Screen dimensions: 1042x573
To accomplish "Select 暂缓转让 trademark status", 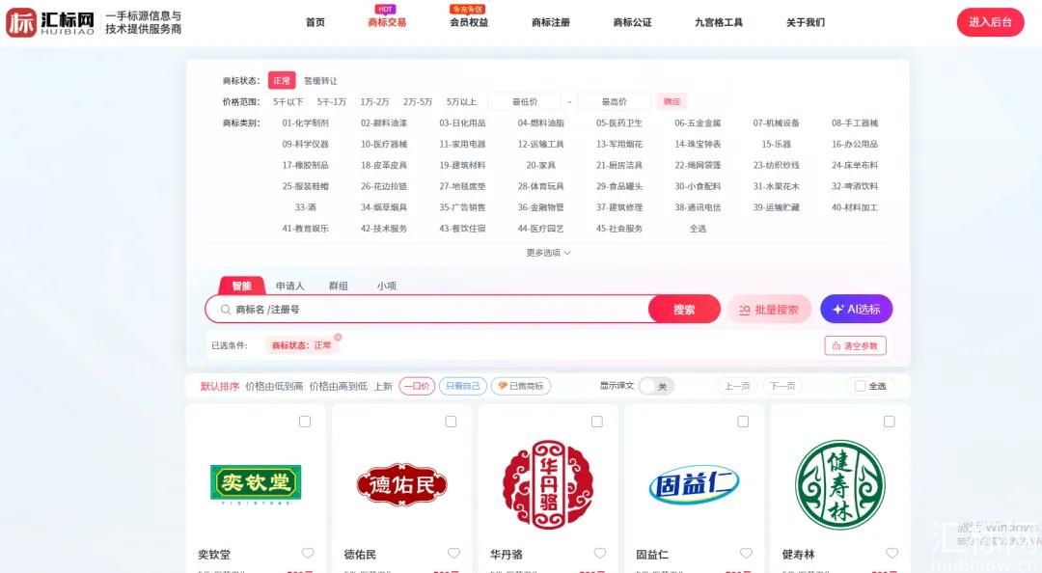I will 321,81.
